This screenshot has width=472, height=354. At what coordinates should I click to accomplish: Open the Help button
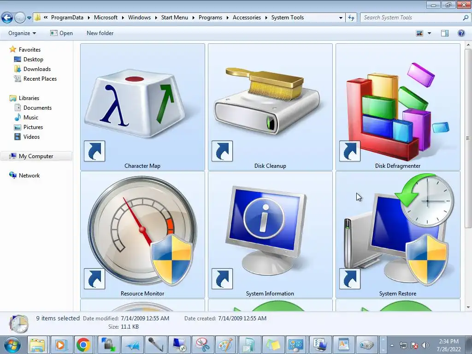tap(461, 33)
